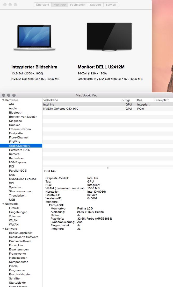This screenshot has height=287, width=173.
Task: Click the DELL U2412M monitor image
Action: (x=109, y=37)
